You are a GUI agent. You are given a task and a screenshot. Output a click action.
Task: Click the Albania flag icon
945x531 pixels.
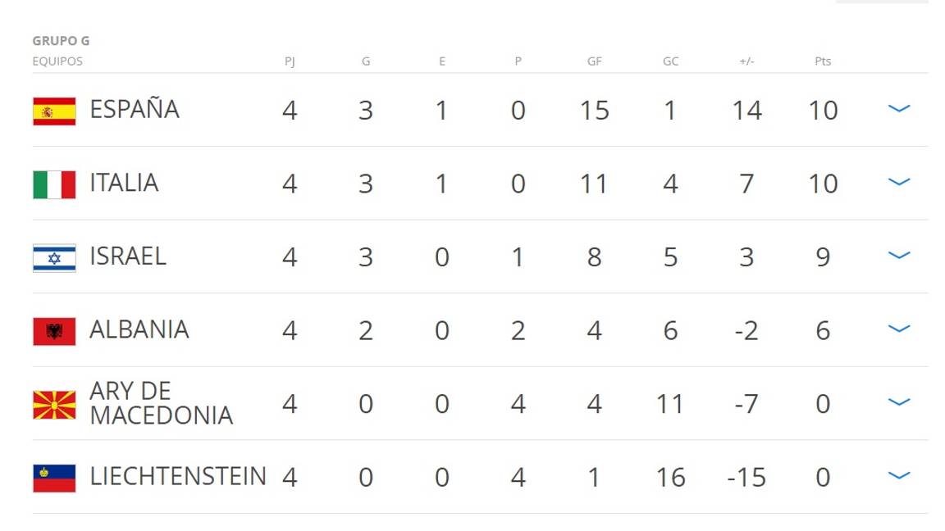point(54,331)
